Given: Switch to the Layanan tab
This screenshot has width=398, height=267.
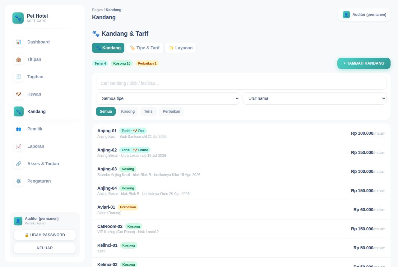Looking at the screenshot, I should pyautogui.click(x=181, y=48).
